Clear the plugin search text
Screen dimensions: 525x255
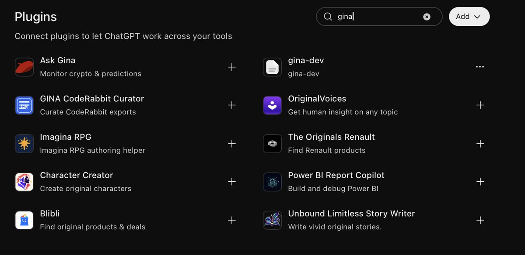pos(427,17)
